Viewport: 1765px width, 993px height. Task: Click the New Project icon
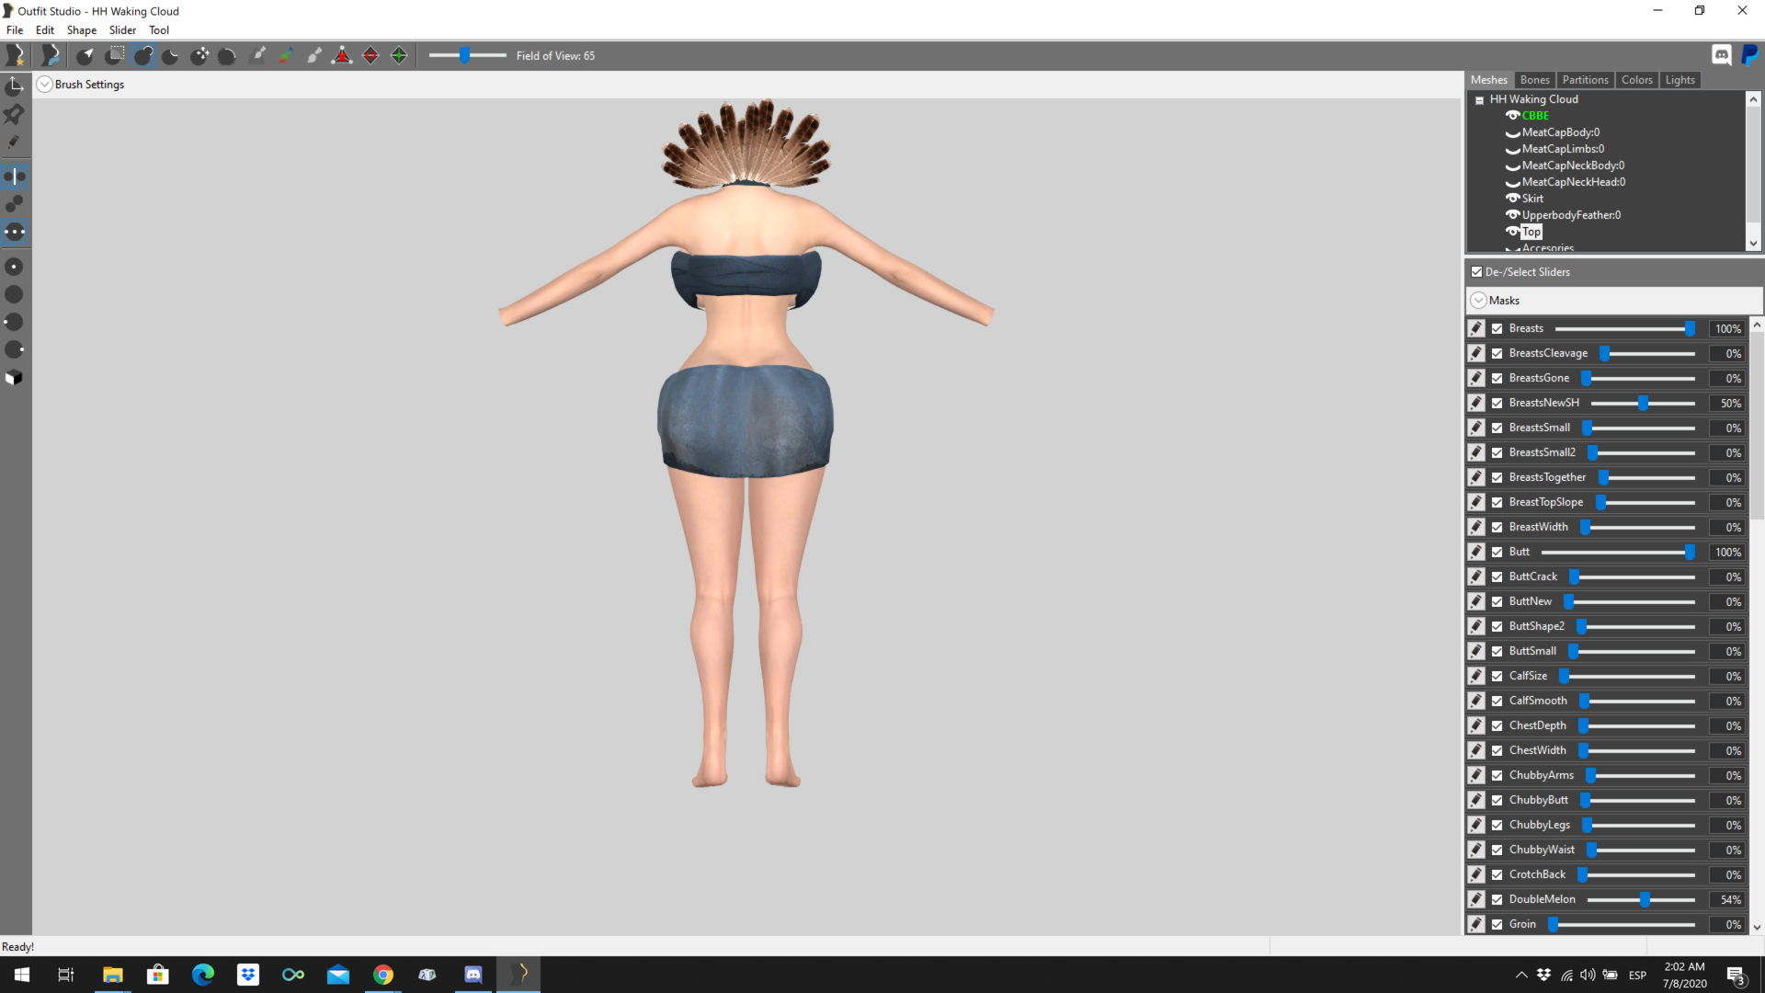(x=15, y=55)
